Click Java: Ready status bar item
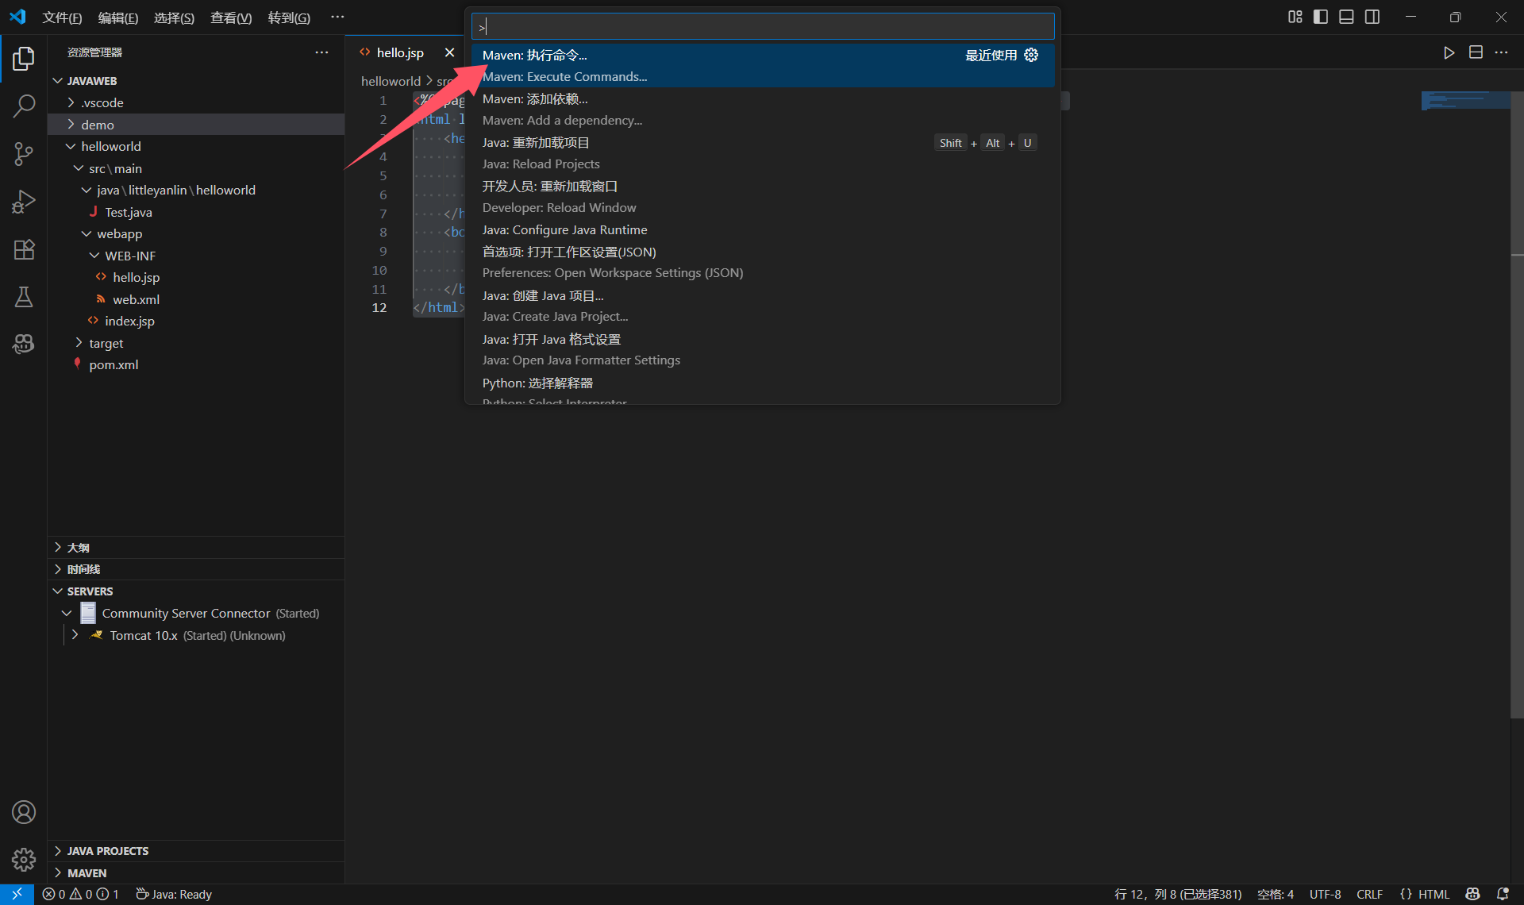 click(174, 894)
